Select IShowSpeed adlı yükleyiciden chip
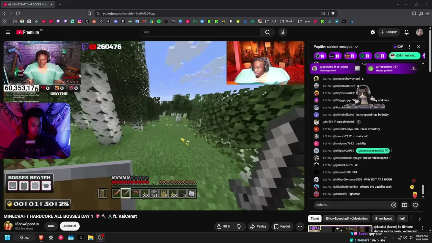The image size is (432, 243). pos(347,219)
